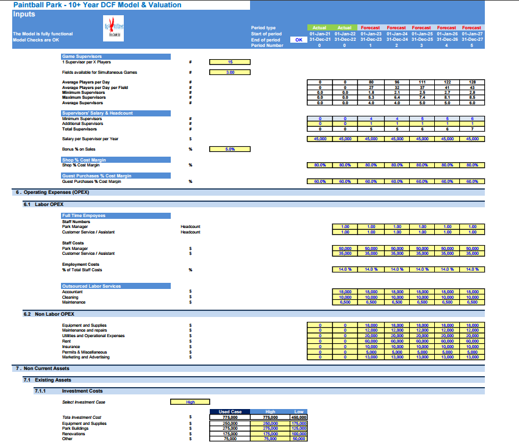
Task: Select the Shop % Cost Margin header
Action: tap(116, 160)
